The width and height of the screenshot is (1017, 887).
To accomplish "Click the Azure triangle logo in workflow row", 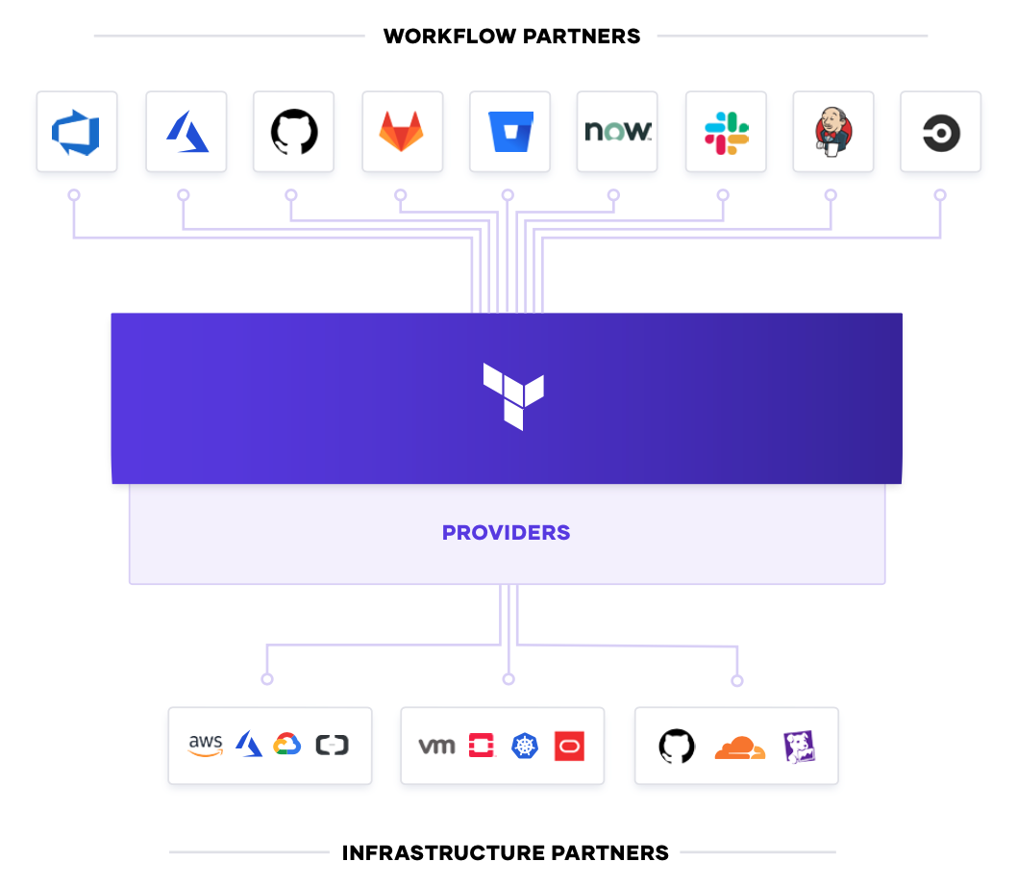I will click(x=186, y=132).
